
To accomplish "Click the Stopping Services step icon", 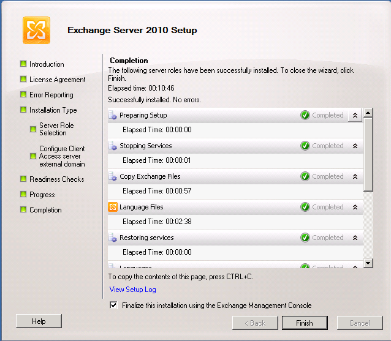I will click(113, 146).
